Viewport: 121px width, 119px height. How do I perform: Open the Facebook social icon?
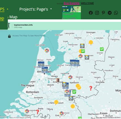click(x=91, y=13)
